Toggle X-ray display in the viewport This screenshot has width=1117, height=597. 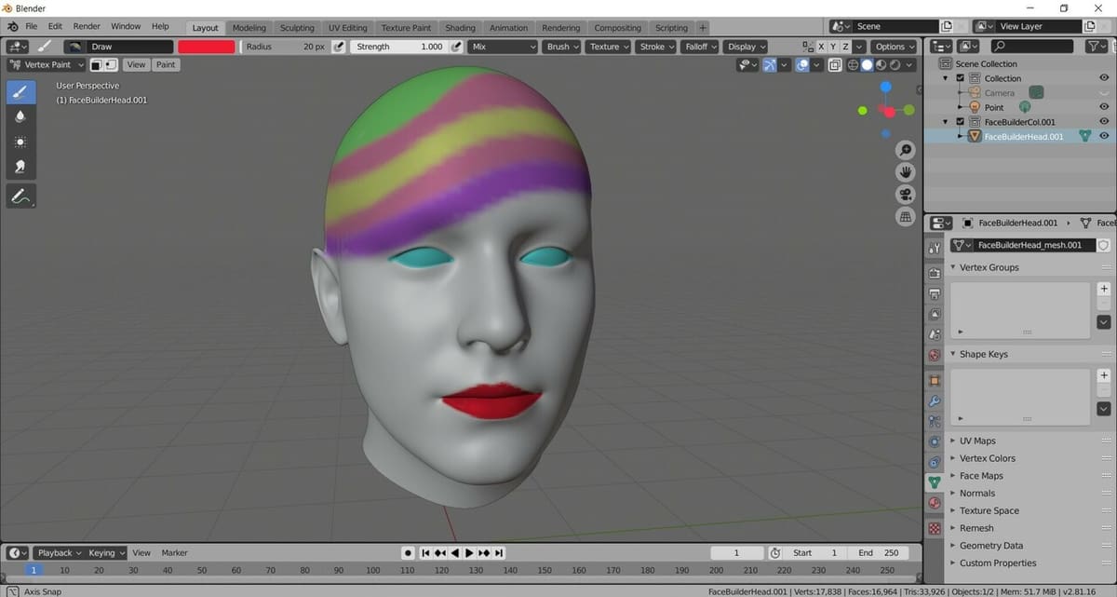[835, 64]
